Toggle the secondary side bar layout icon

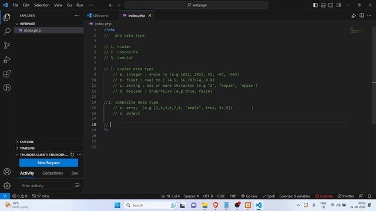[331, 5]
